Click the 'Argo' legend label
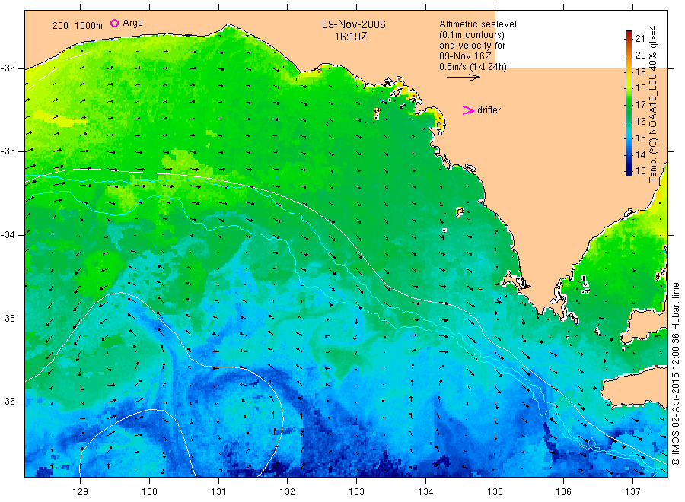Screen dimensions: 685x502 [x=132, y=23]
